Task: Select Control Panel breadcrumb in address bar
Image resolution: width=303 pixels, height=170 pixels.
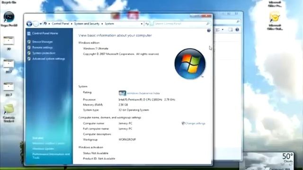Action: point(60,24)
